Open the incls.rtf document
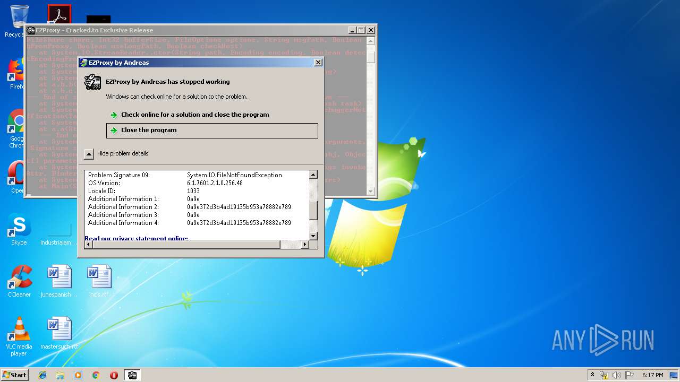This screenshot has height=382, width=680. click(x=99, y=281)
